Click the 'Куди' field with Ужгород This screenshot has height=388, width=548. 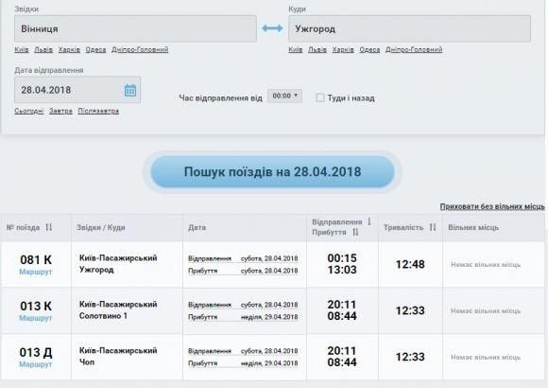pyautogui.click(x=409, y=28)
